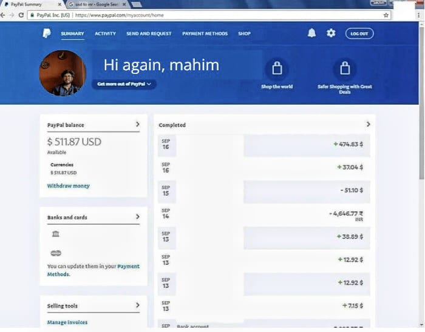Click the Shop the world bag icon
425x332 pixels.
coord(277,68)
